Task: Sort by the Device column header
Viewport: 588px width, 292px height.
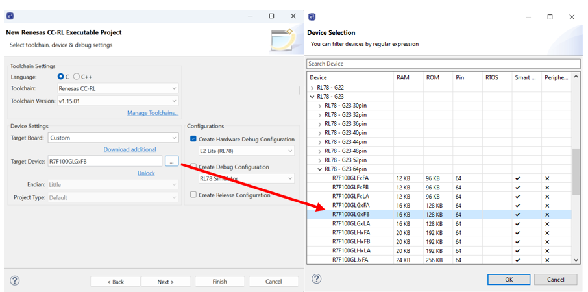Action: click(350, 77)
